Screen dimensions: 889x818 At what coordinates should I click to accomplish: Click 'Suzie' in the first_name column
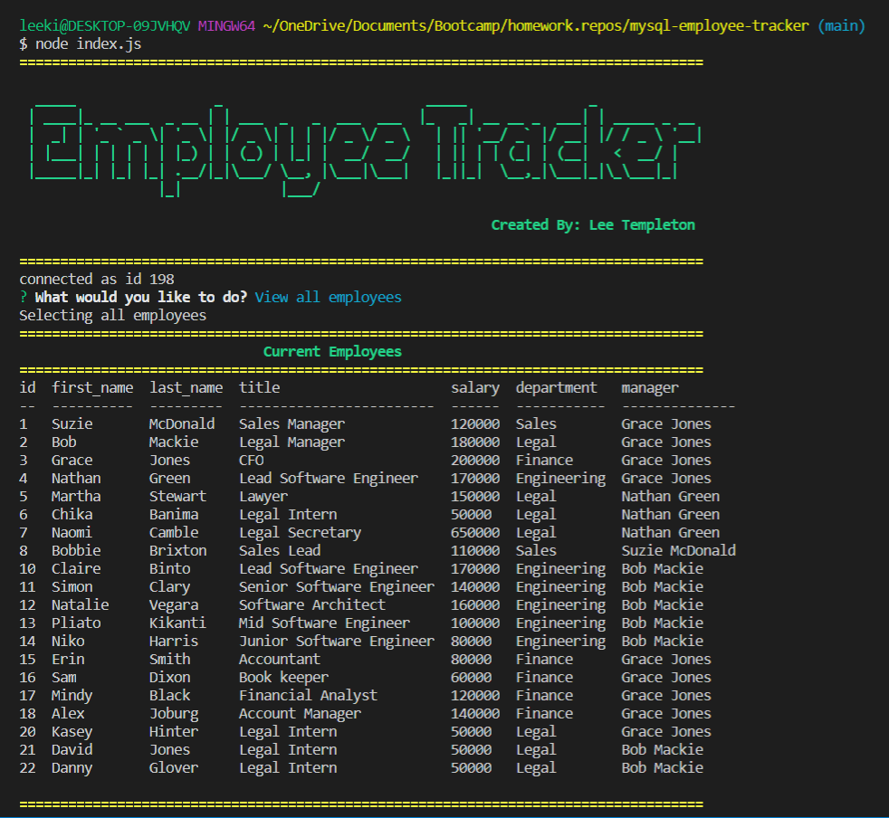(72, 424)
